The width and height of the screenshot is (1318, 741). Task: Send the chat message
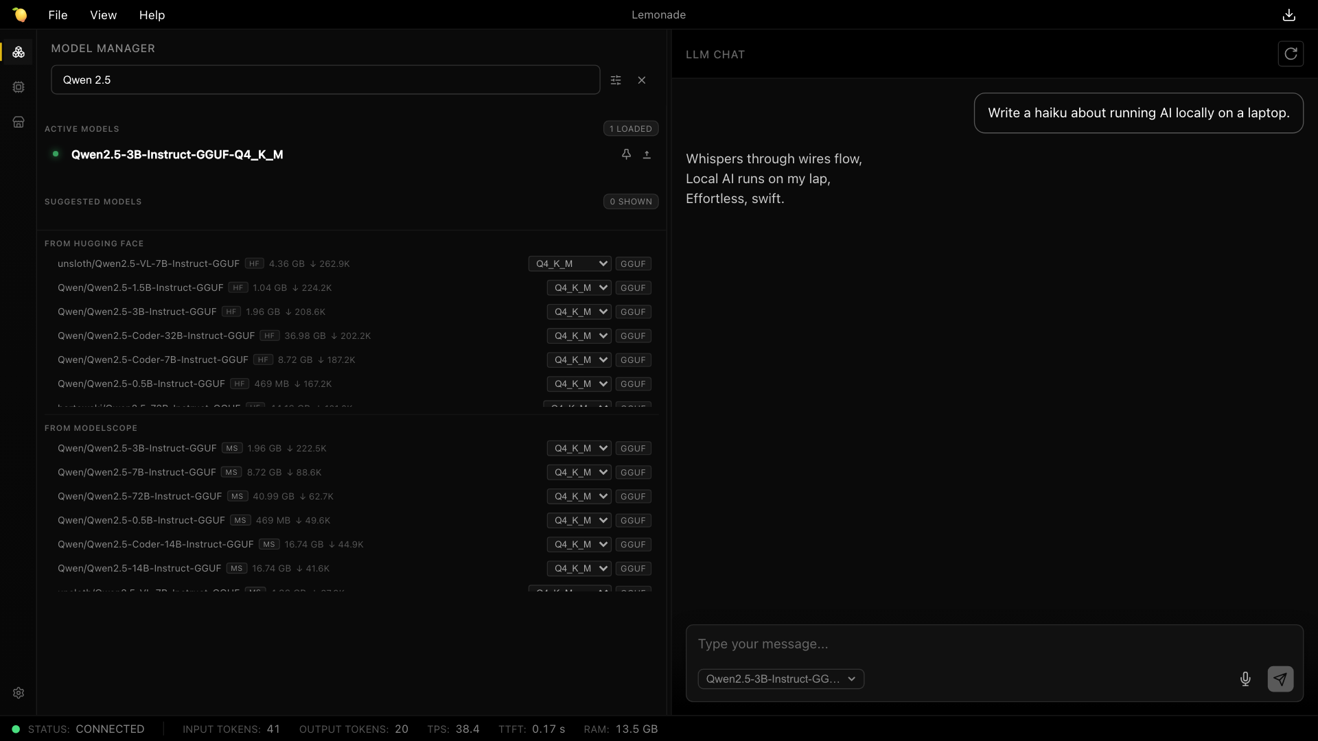click(x=1280, y=679)
